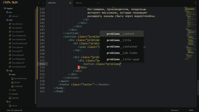This screenshot has width=199, height=112.
Task: Choose problems__tab-links from autocomplete list
Action: click(x=122, y=53)
